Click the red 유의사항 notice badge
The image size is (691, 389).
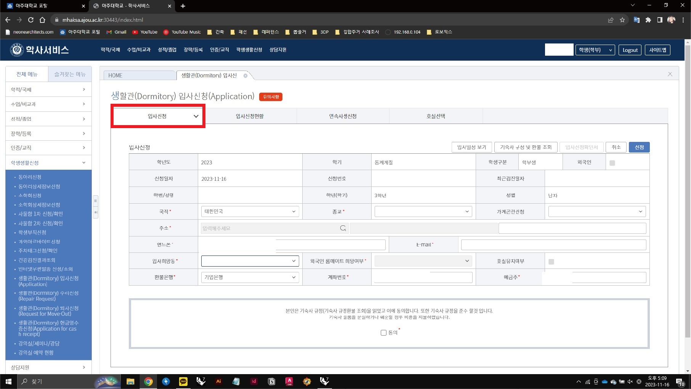tap(271, 97)
